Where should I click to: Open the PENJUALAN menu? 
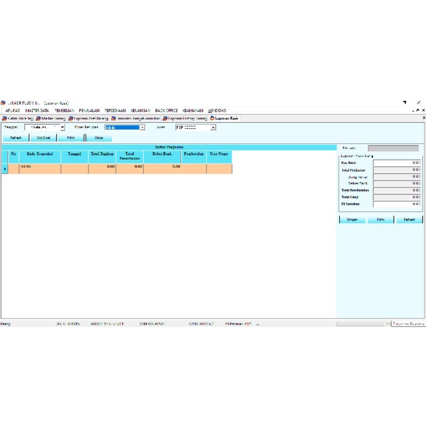pos(89,111)
